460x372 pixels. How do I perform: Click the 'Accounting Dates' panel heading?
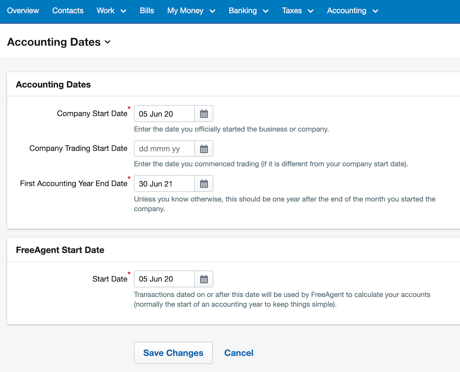click(x=53, y=84)
